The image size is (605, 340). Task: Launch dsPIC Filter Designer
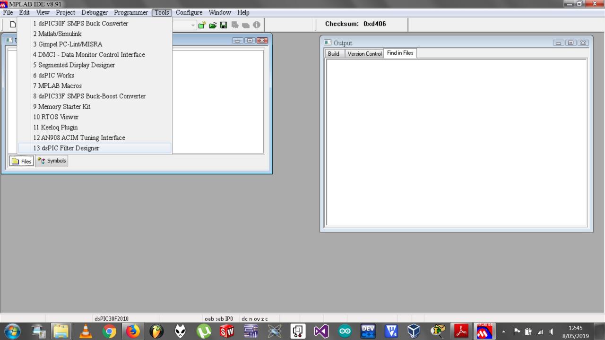coord(95,148)
